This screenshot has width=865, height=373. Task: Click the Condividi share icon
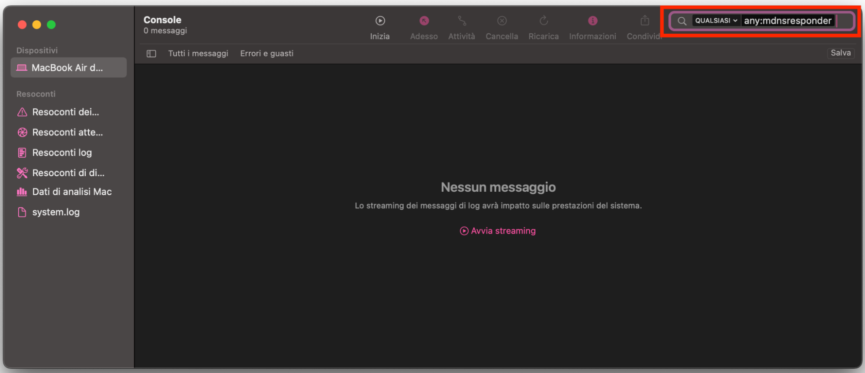pyautogui.click(x=645, y=20)
